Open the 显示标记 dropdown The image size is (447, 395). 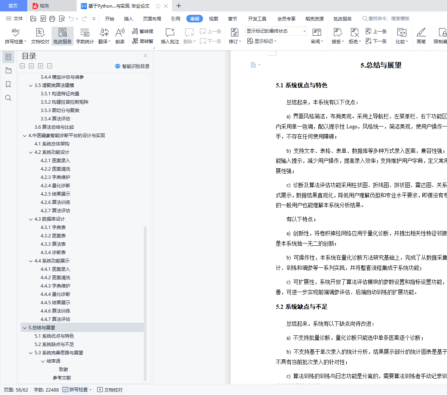tap(262, 41)
